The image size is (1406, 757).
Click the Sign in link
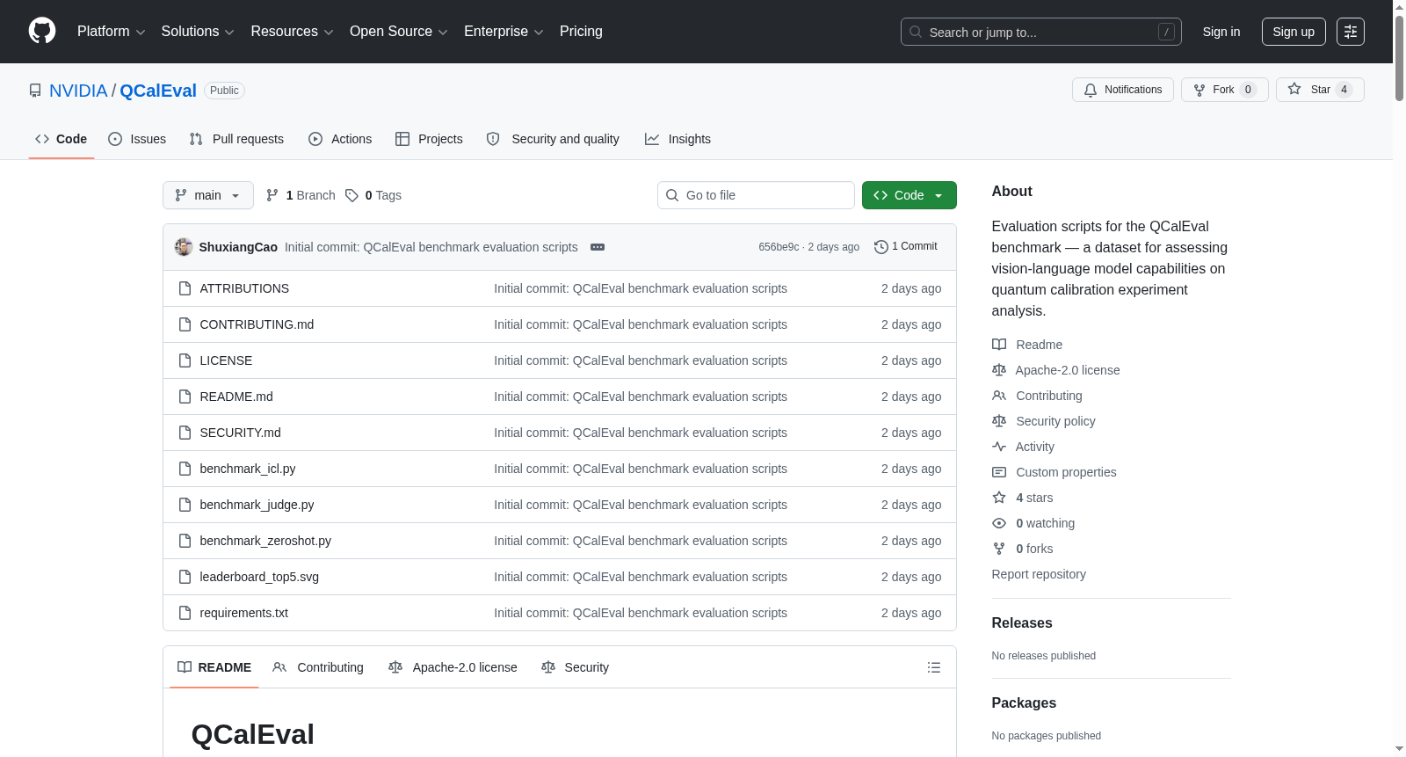(1221, 32)
